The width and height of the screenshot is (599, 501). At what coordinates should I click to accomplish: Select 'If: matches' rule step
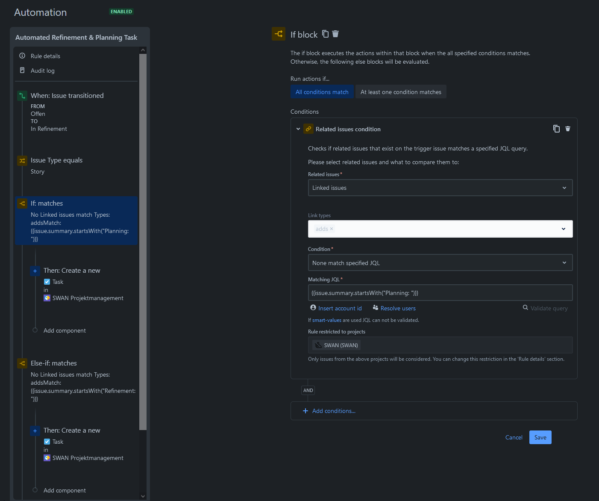tap(76, 221)
